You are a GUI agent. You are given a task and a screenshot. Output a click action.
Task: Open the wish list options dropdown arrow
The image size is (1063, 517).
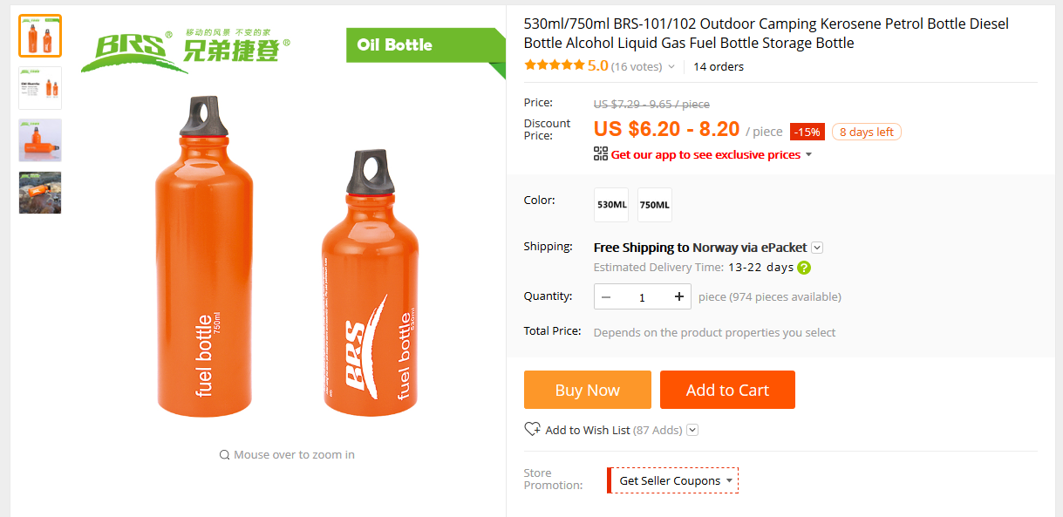[x=692, y=430]
